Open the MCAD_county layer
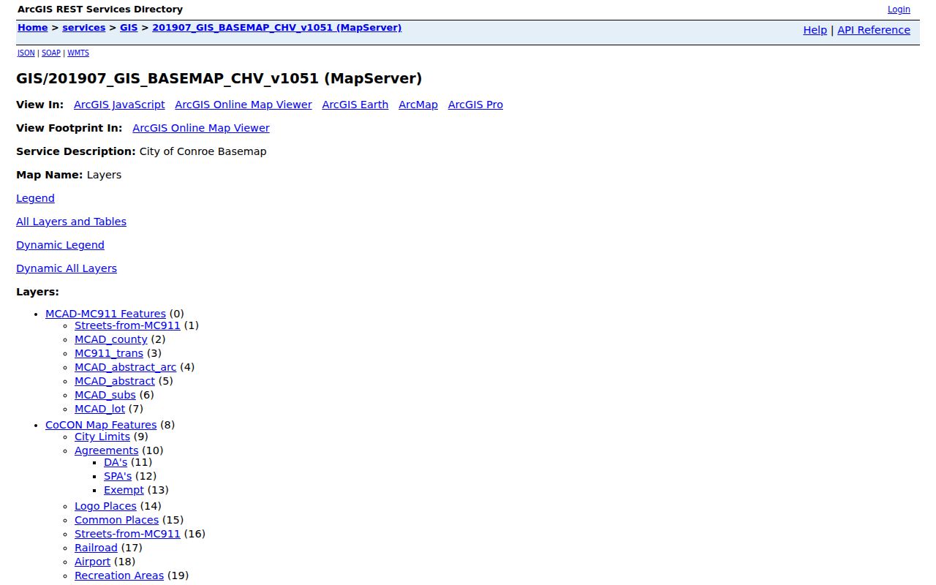The image size is (936, 585). 111,339
